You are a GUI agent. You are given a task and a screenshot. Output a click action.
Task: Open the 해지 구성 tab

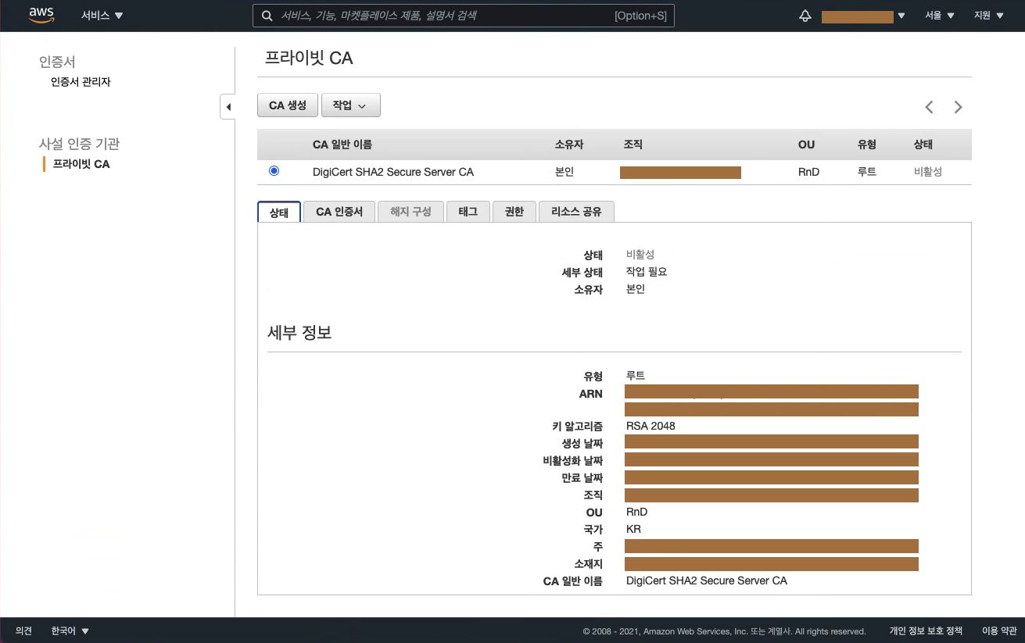tap(410, 212)
